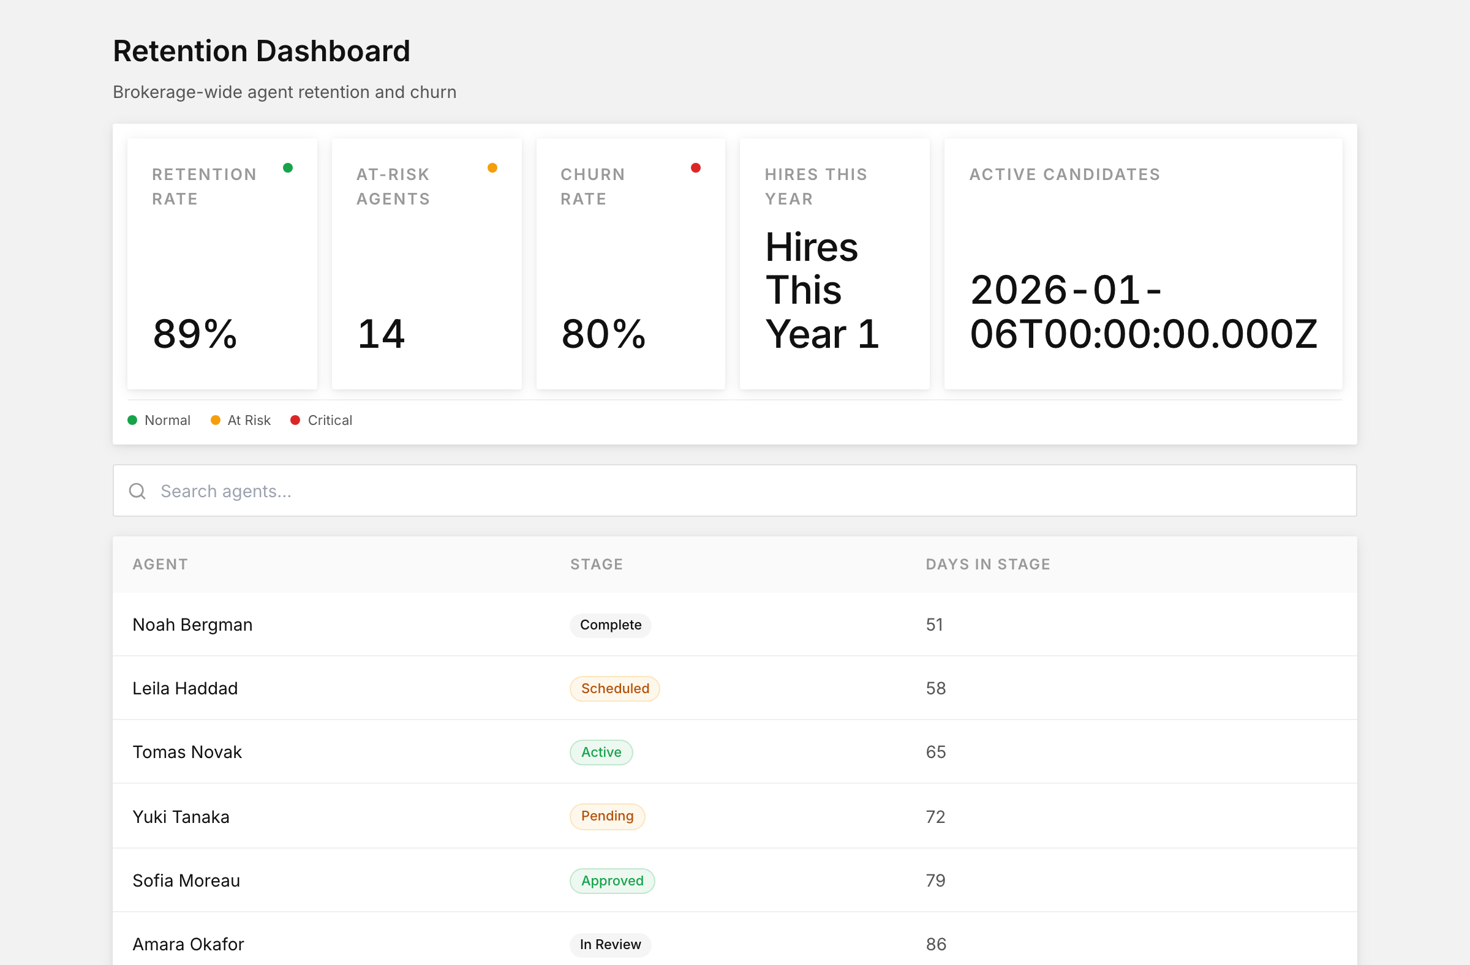1470x965 pixels.
Task: Select agent Sofia Moreau
Action: tap(187, 881)
